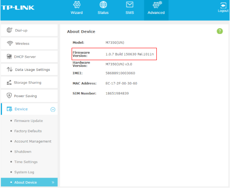Open the Wizard gear icon
This screenshot has height=188, width=230.
(x=77, y=5)
